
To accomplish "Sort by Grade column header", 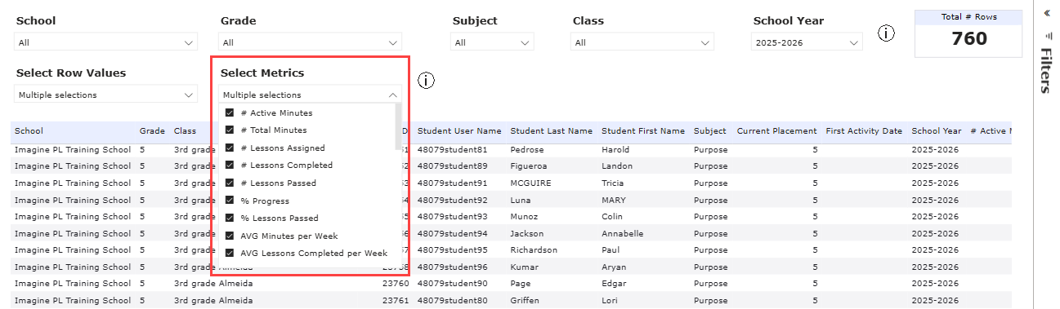I will [x=152, y=130].
